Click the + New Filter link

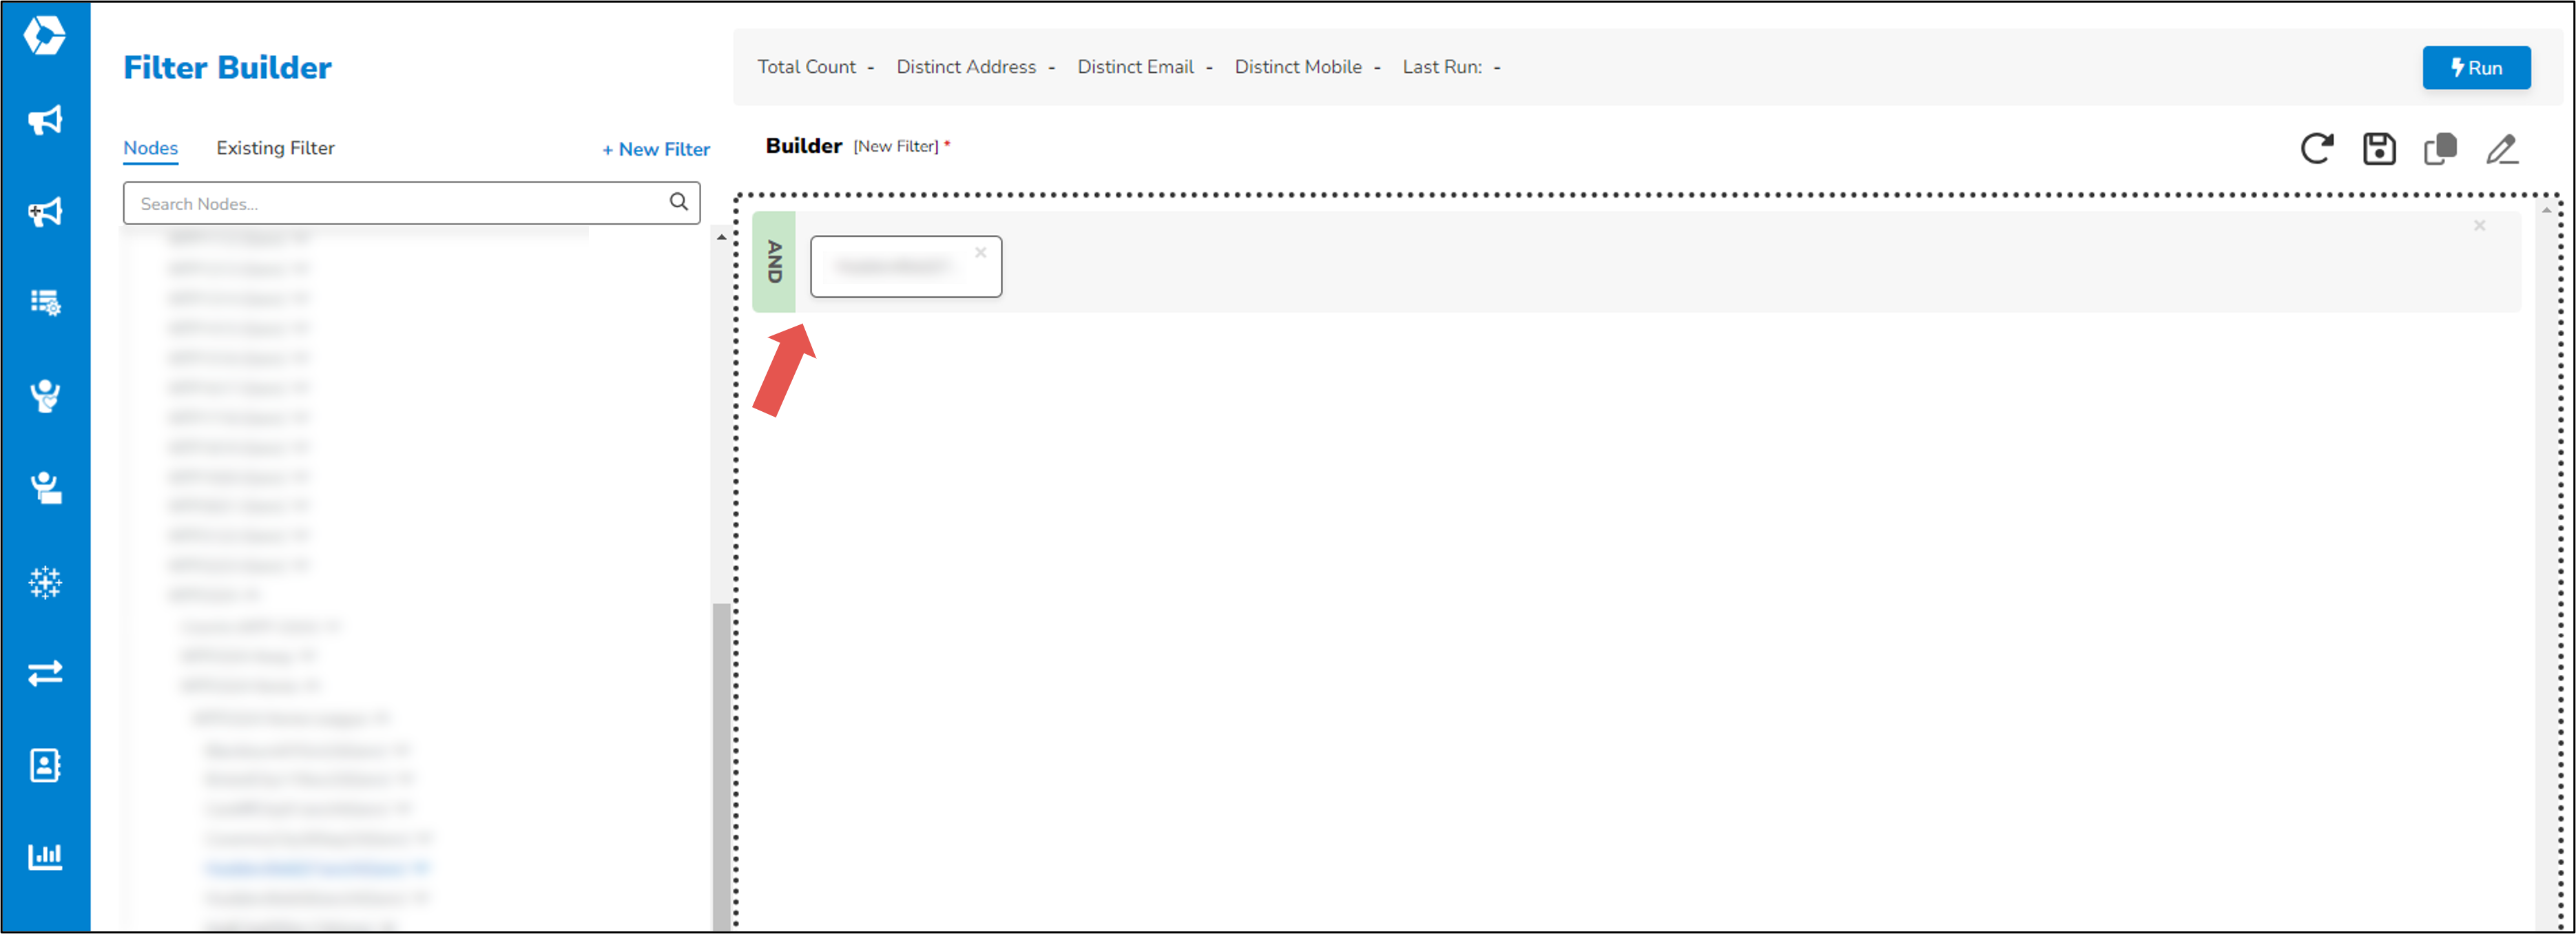[656, 149]
